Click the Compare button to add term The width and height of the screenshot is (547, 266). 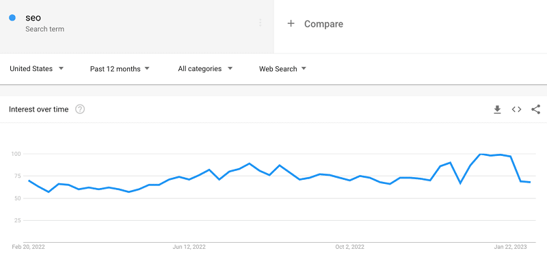pos(315,24)
